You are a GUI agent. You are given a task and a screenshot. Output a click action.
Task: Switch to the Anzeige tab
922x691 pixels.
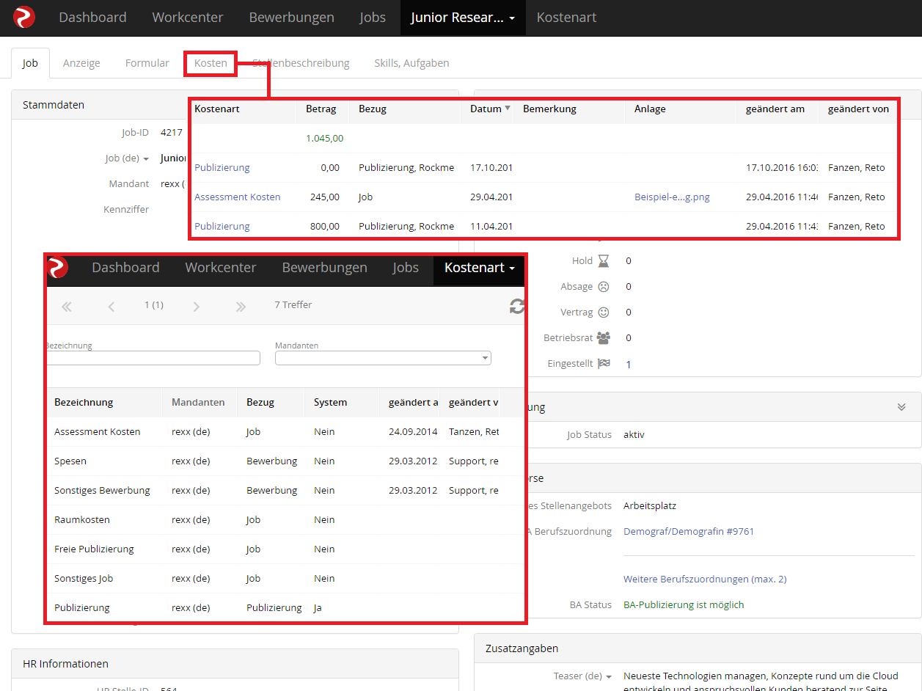[x=81, y=63]
